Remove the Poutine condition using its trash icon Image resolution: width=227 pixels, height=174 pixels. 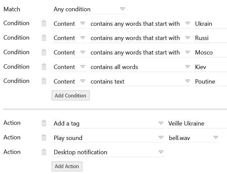[x=44, y=81]
